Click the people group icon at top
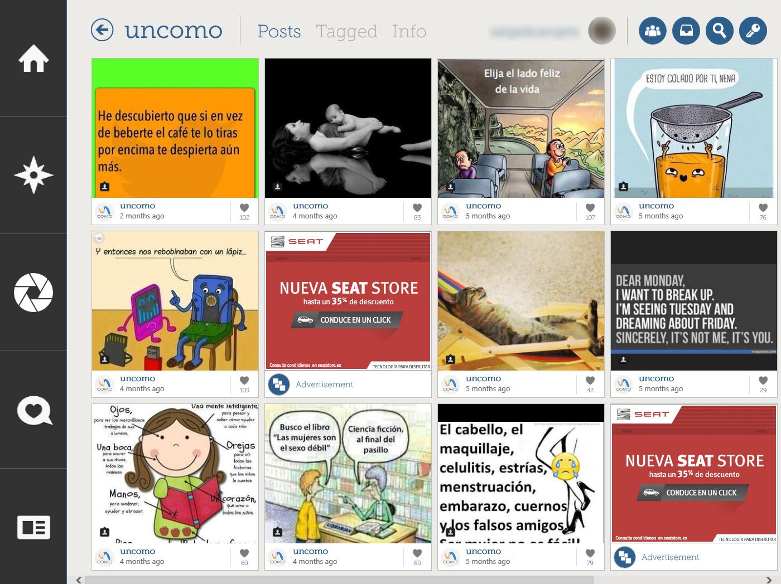Image resolution: width=781 pixels, height=584 pixels. click(652, 31)
